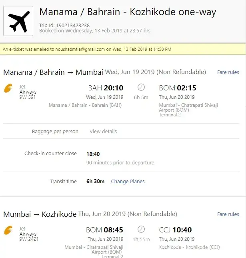Open Fare rules for Bahrain to Mumbai
Image resolution: width=246 pixels, height=258 pixels.
(x=228, y=72)
